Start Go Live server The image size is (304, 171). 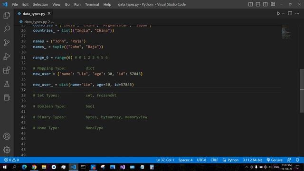click(x=275, y=160)
